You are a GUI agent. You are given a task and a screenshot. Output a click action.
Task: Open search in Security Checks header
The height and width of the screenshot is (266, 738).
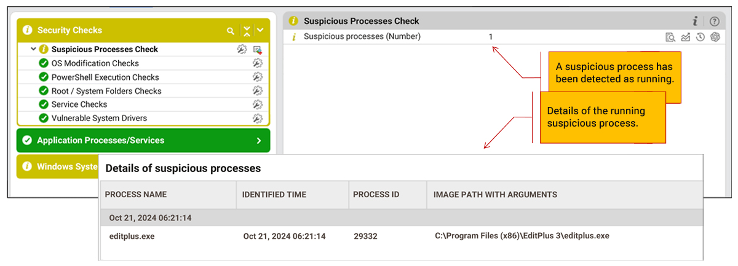tap(231, 30)
